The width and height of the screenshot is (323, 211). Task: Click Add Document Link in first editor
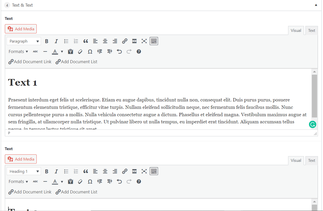click(30, 62)
